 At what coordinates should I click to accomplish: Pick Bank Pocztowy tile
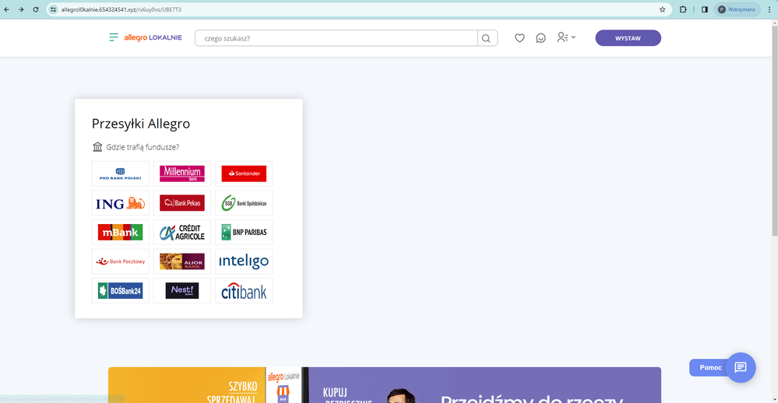click(x=120, y=261)
